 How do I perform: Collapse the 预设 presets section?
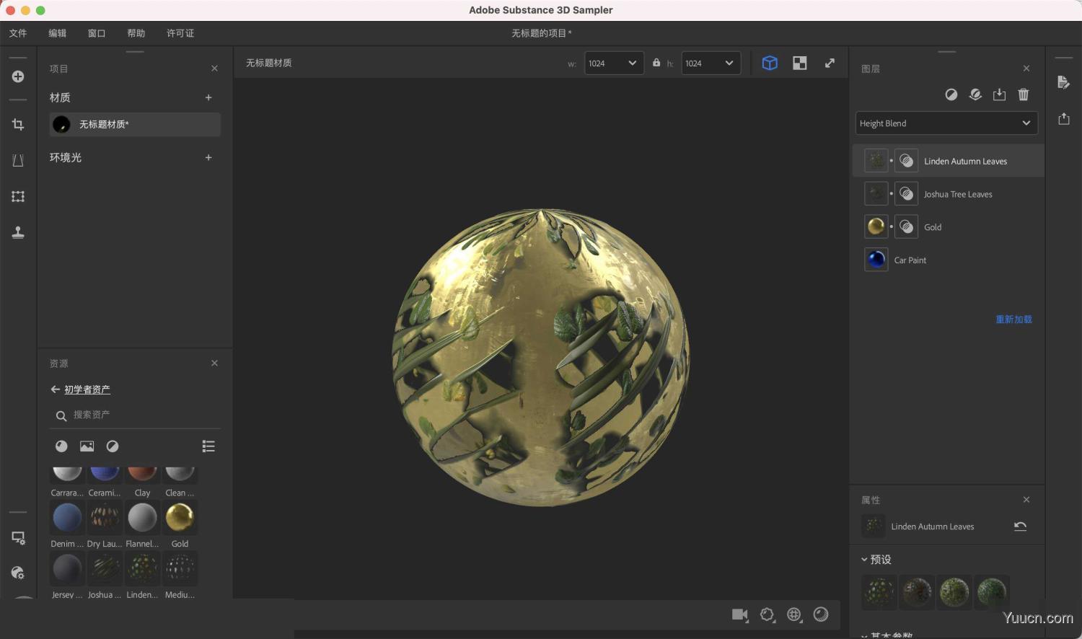coord(865,559)
